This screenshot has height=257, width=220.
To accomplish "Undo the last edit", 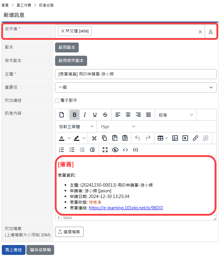I will tap(138, 138).
